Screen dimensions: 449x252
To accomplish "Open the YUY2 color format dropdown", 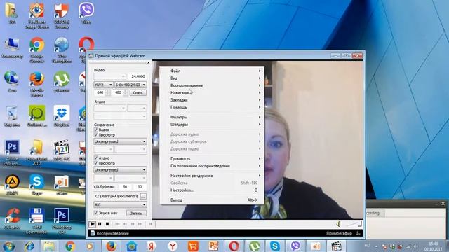I will 103,85.
